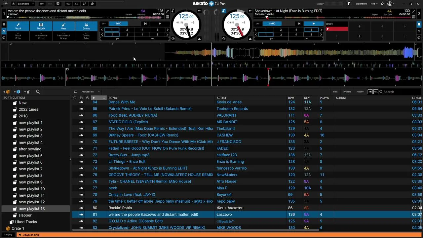
Task: Search the library sidebar magnifier
Action: tap(38, 92)
